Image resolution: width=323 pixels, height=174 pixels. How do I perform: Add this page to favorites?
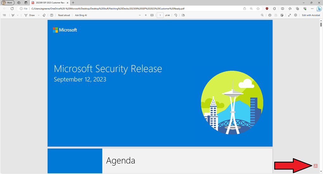(x=258, y=9)
